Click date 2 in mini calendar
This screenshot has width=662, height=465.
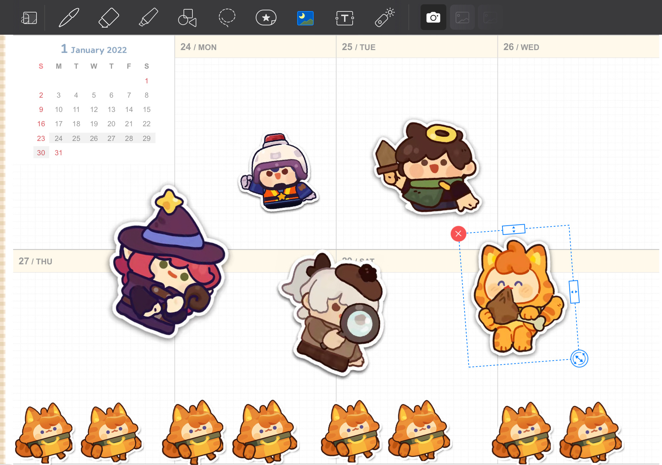pos(41,95)
